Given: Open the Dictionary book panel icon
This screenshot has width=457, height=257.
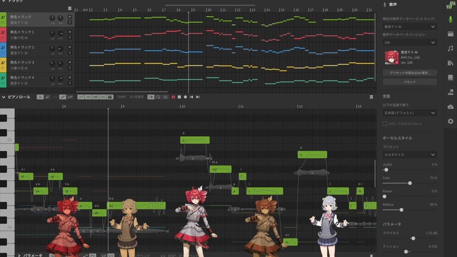Looking at the screenshot, I should tap(450, 78).
